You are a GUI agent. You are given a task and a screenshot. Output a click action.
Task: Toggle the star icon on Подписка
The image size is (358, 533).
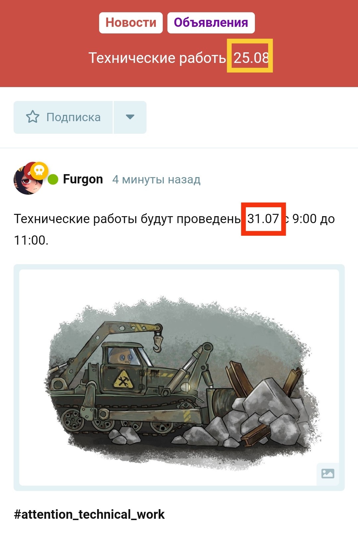tap(32, 117)
